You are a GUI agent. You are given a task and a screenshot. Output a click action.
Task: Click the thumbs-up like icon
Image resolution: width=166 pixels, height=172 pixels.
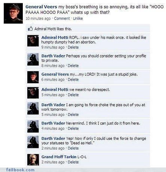(30, 28)
